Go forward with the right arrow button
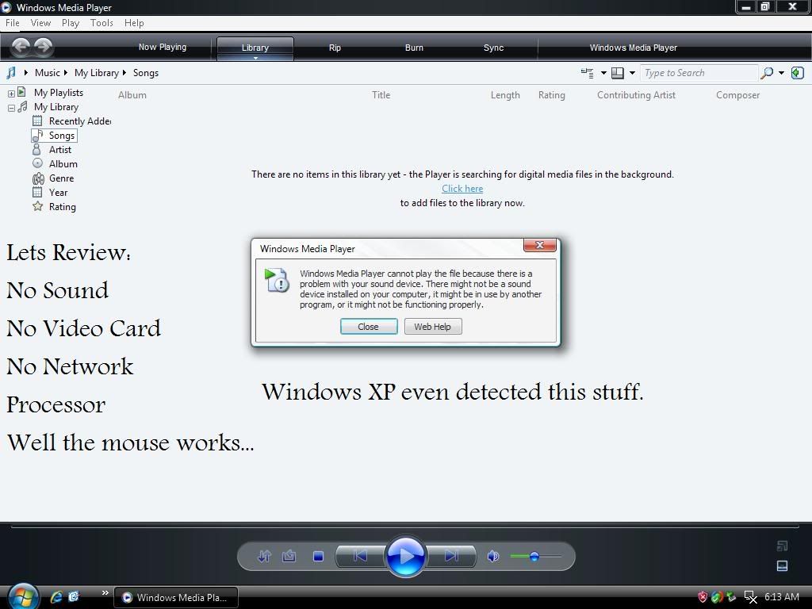812x609 pixels. pyautogui.click(x=44, y=47)
